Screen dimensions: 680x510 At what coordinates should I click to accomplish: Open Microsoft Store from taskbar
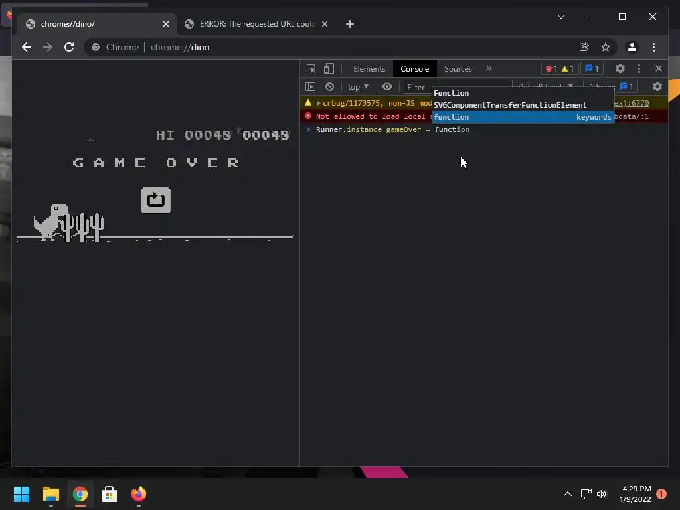click(x=110, y=494)
